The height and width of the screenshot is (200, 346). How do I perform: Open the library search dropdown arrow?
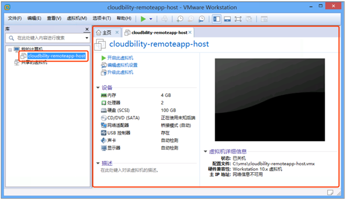86,38
